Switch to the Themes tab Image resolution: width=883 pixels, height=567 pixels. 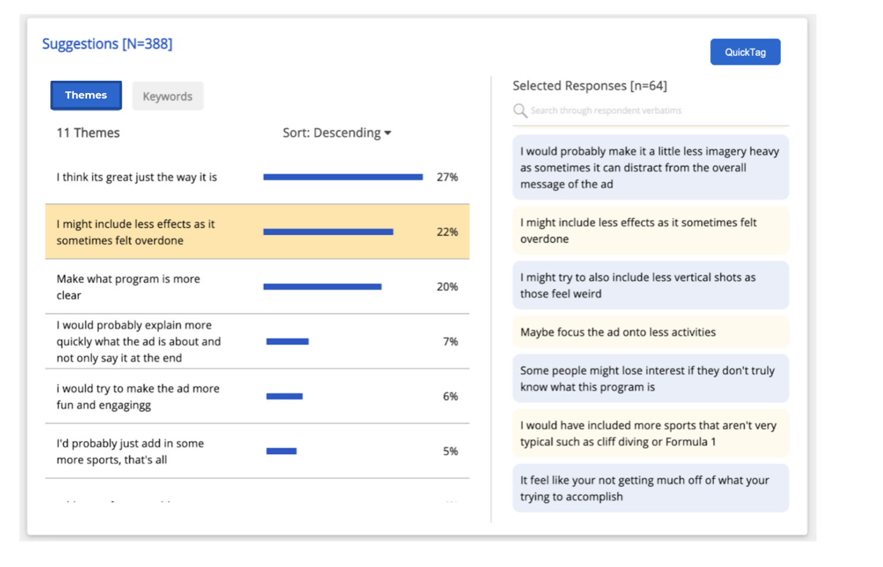click(x=86, y=96)
